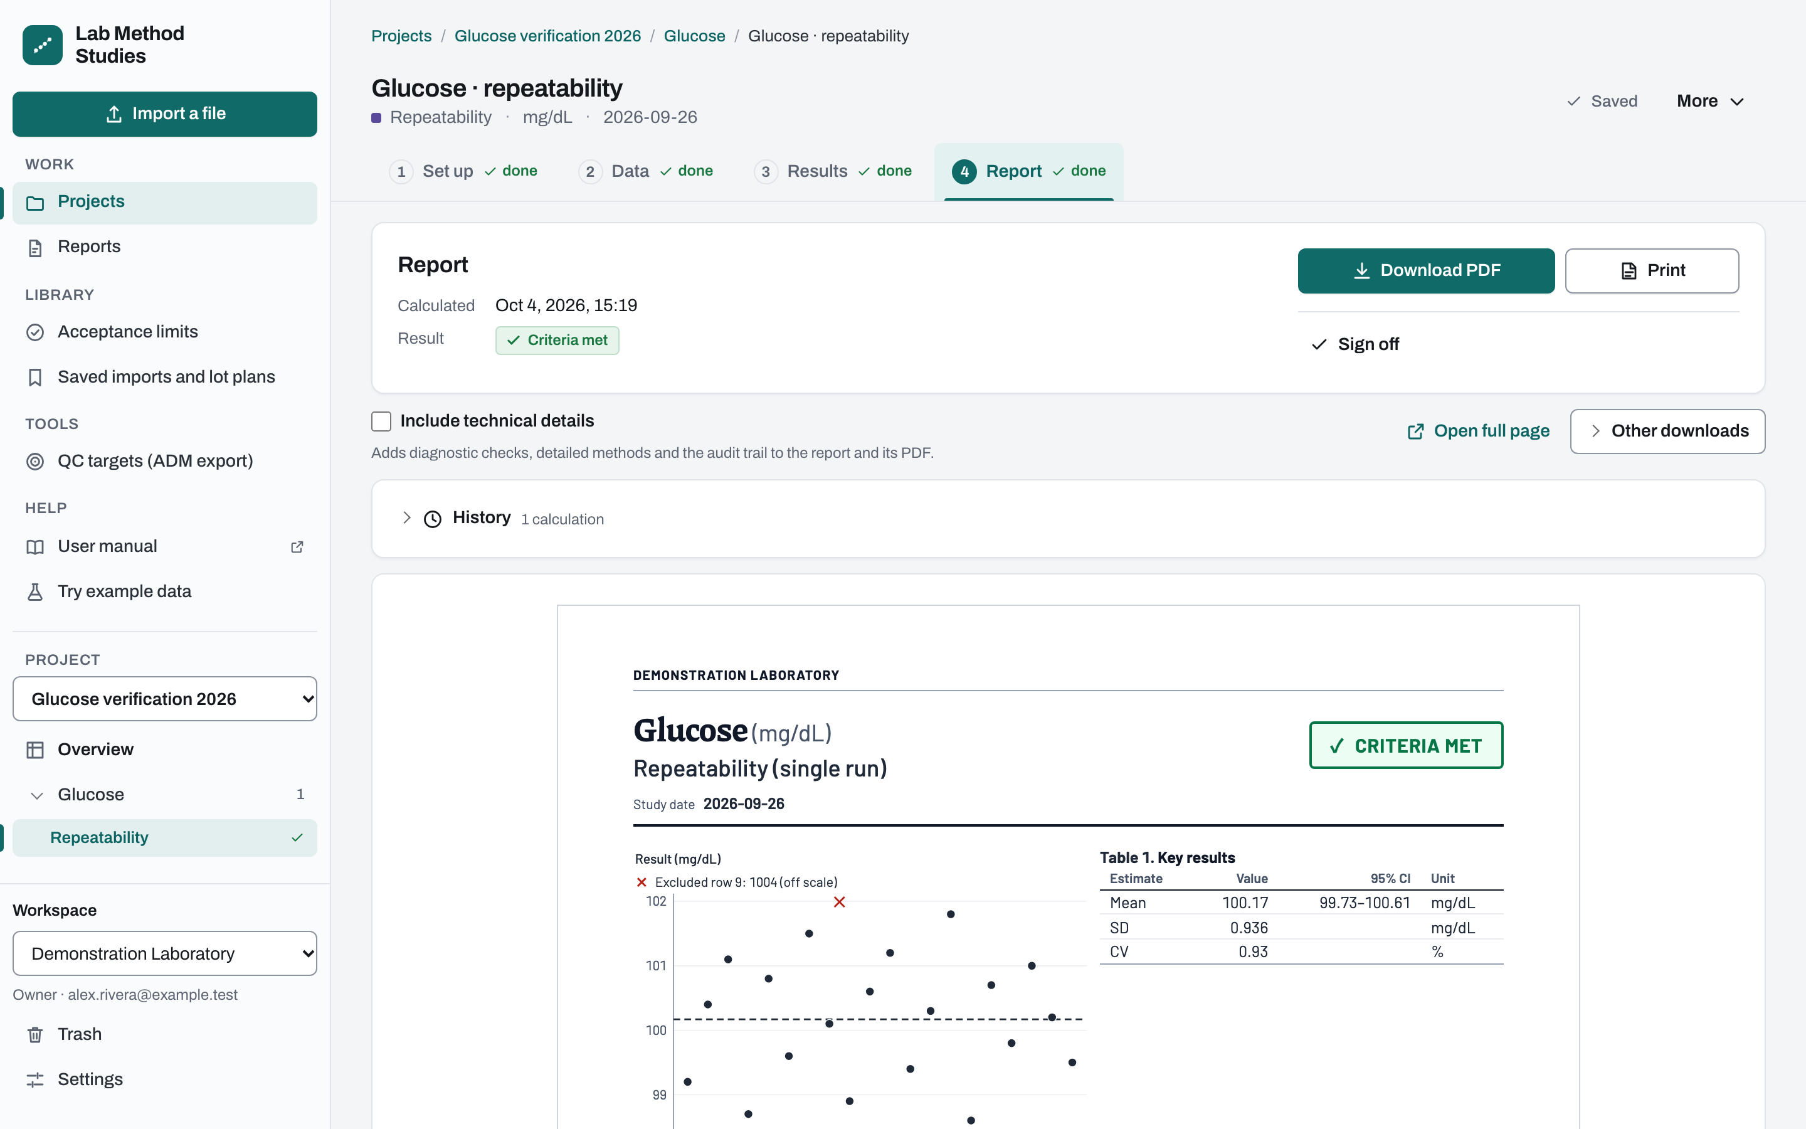Open full page link for the report

point(1479,431)
